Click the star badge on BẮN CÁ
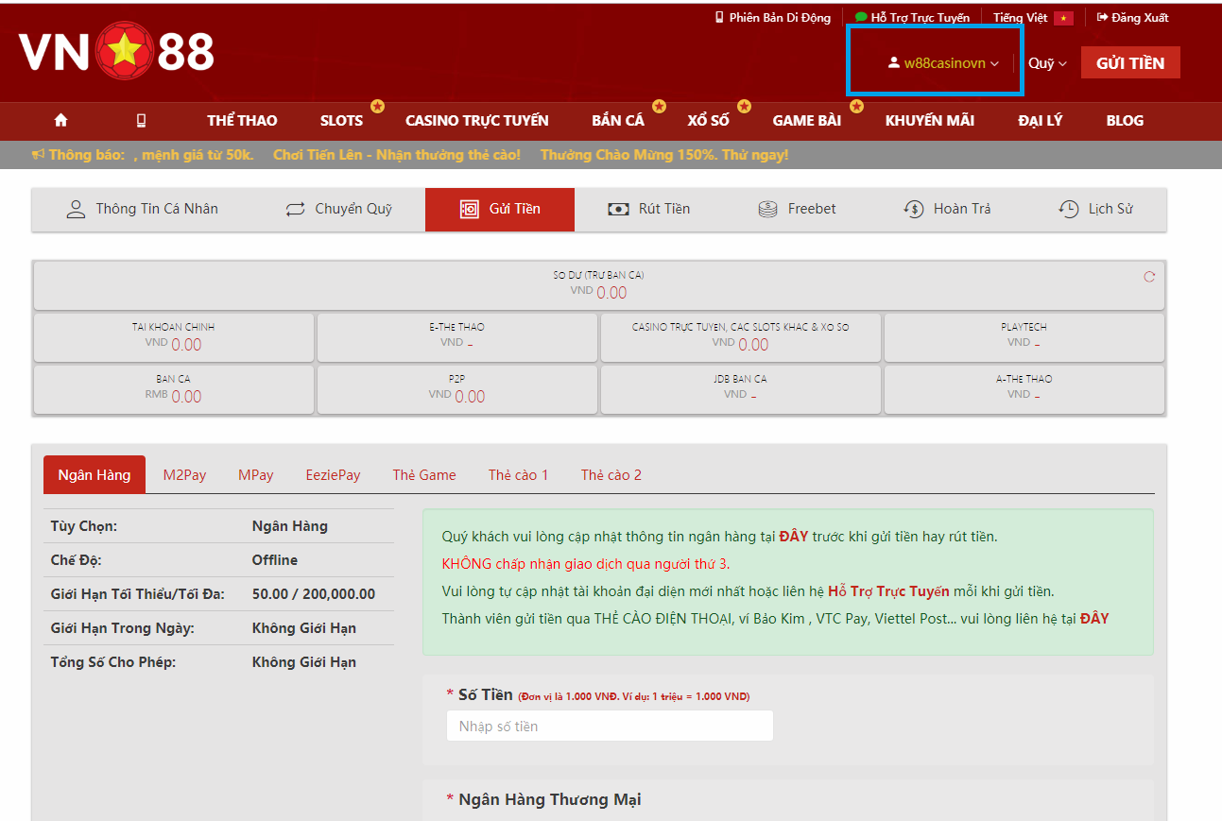 point(659,106)
